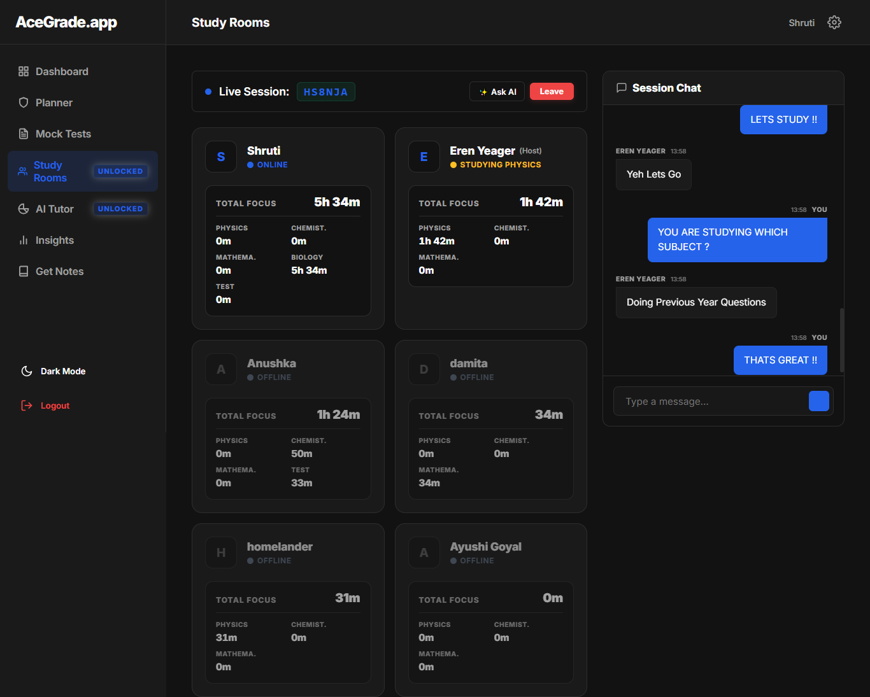Click Eren Yeager's studying physics status dot
This screenshot has height=697, width=870.
[x=453, y=164]
